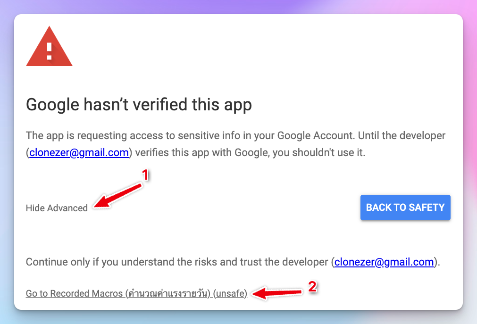This screenshot has width=477, height=324.
Task: Click the Thai text in the Recorded Macros link
Action: [x=167, y=293]
